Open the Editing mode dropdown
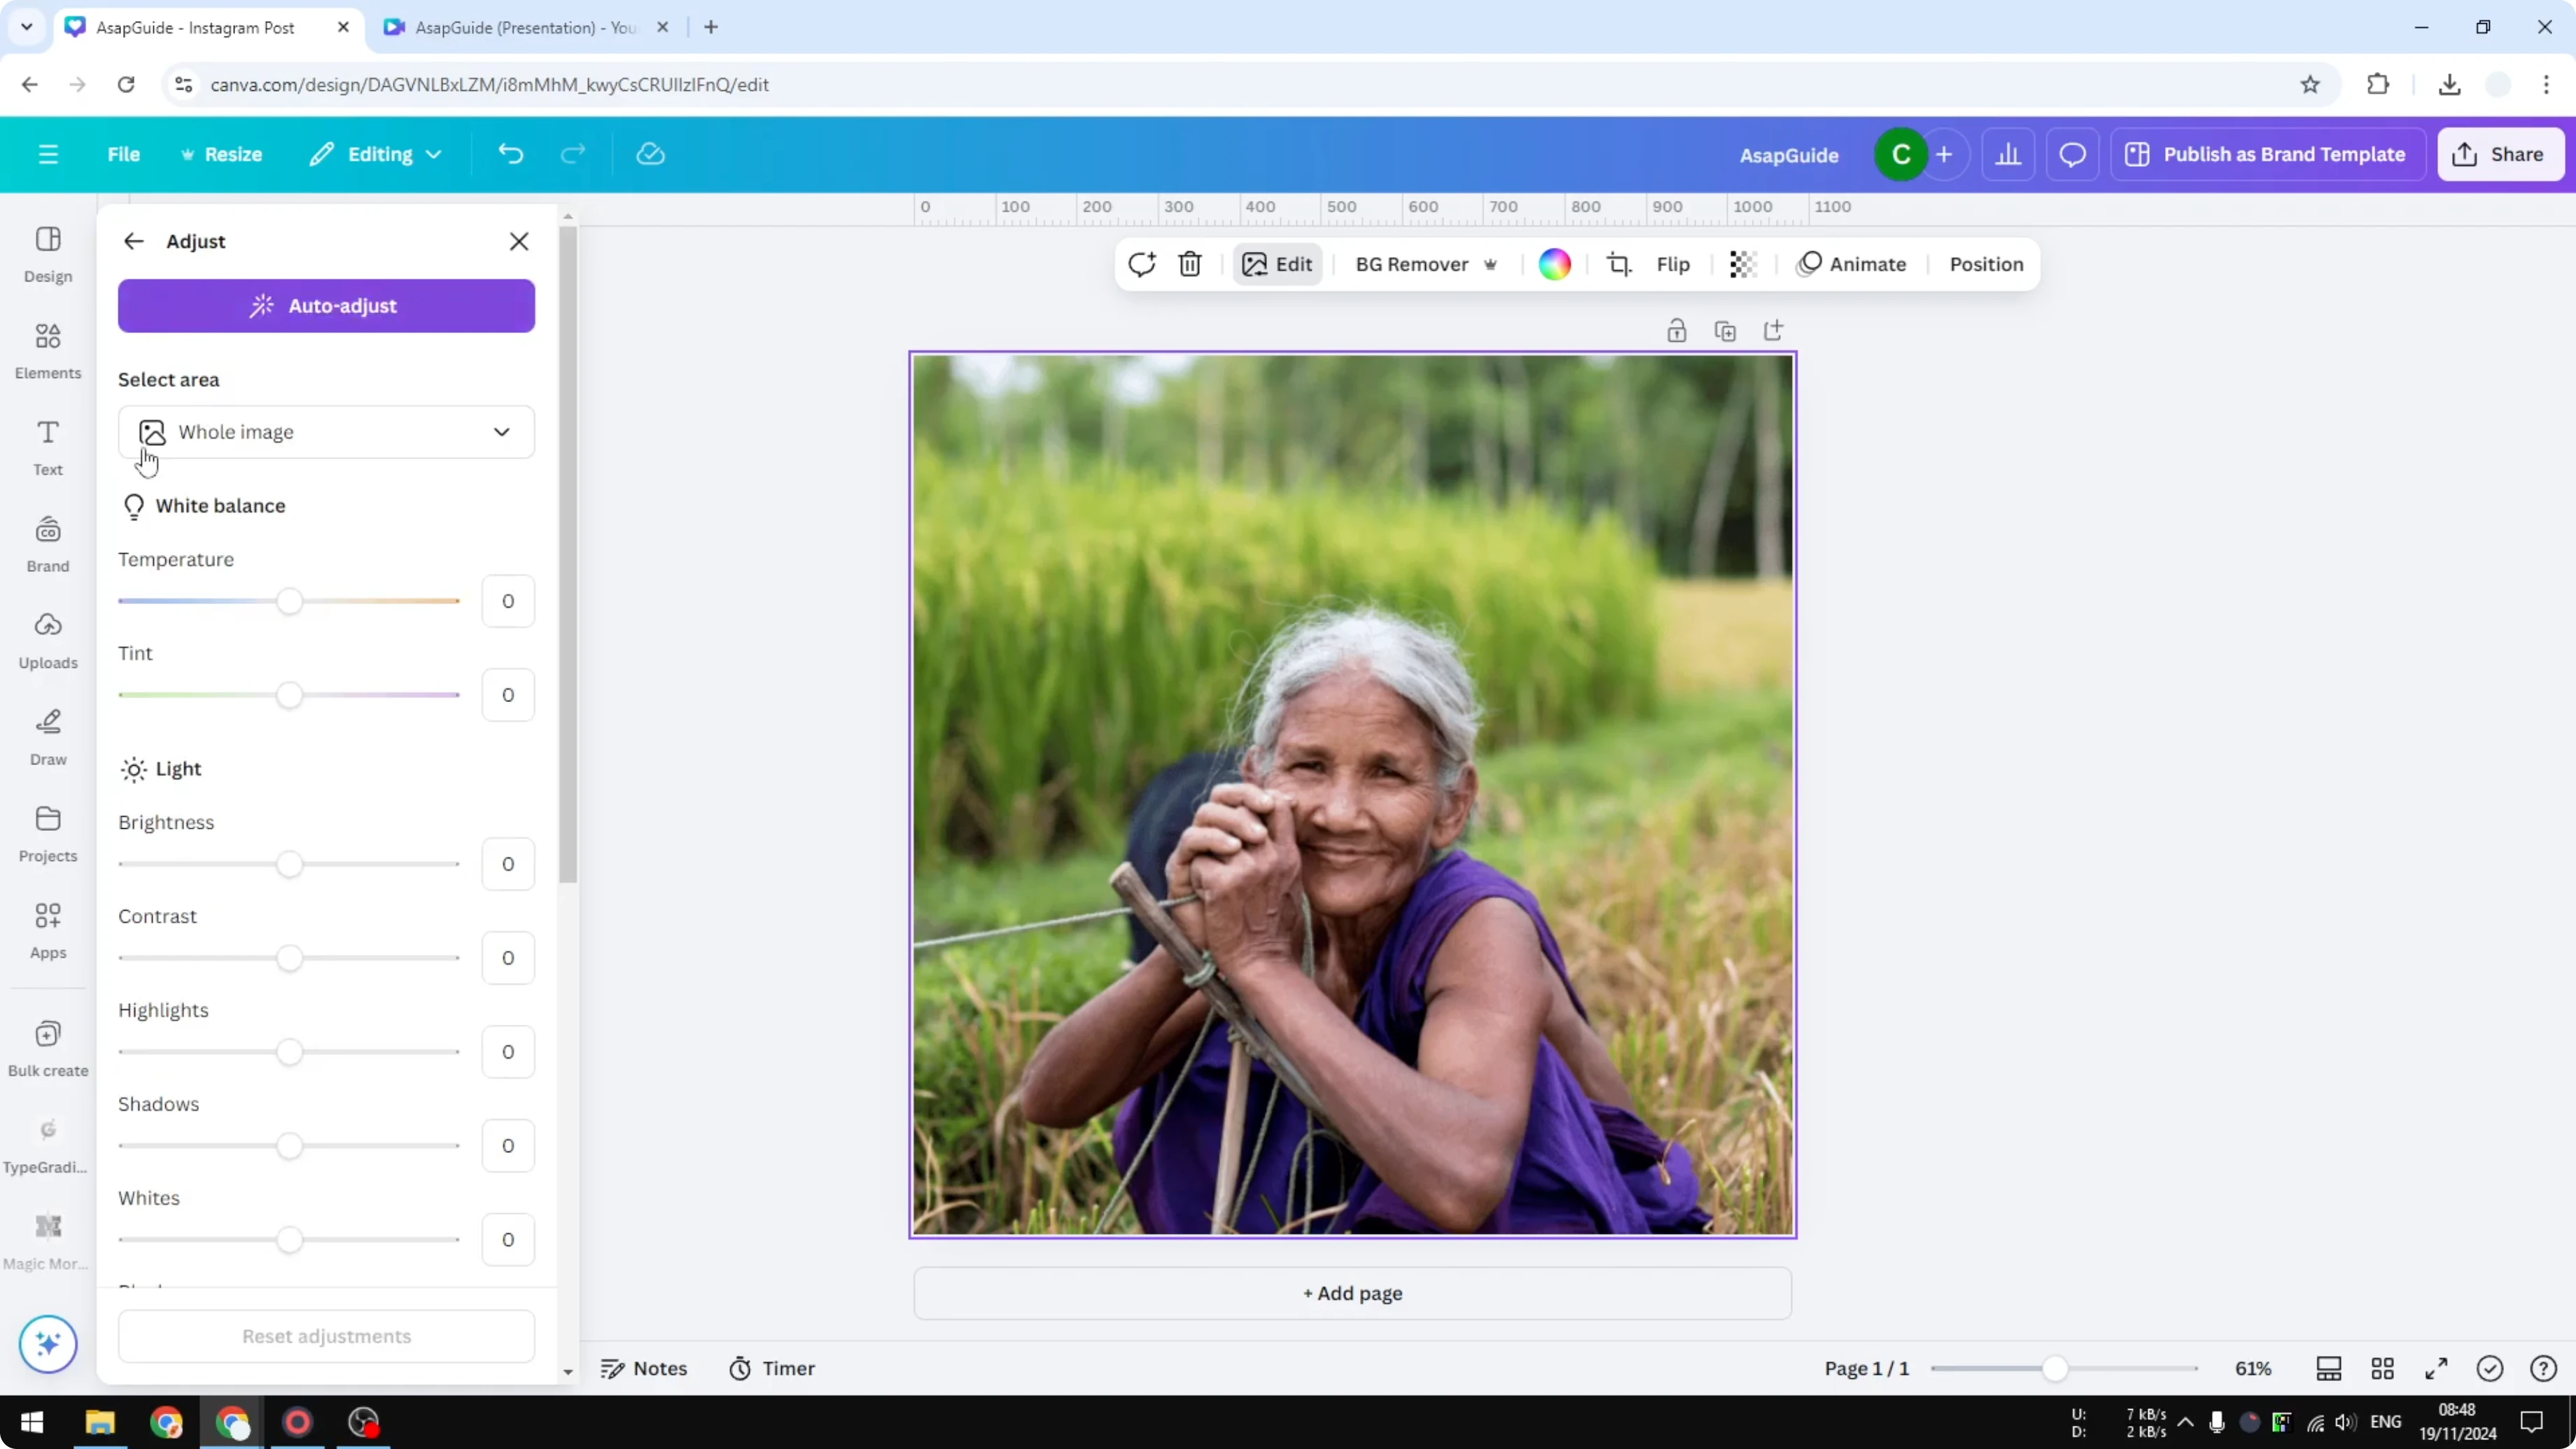The width and height of the screenshot is (2576, 1449). pos(377,153)
